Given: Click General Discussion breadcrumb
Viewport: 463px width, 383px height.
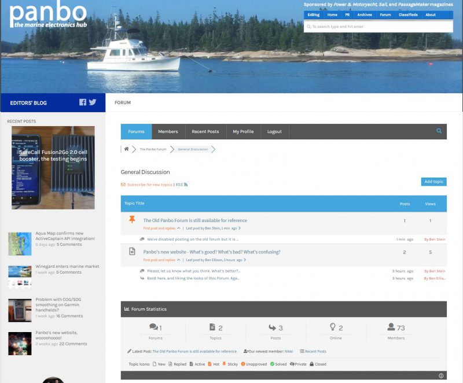Looking at the screenshot, I should pos(193,149).
